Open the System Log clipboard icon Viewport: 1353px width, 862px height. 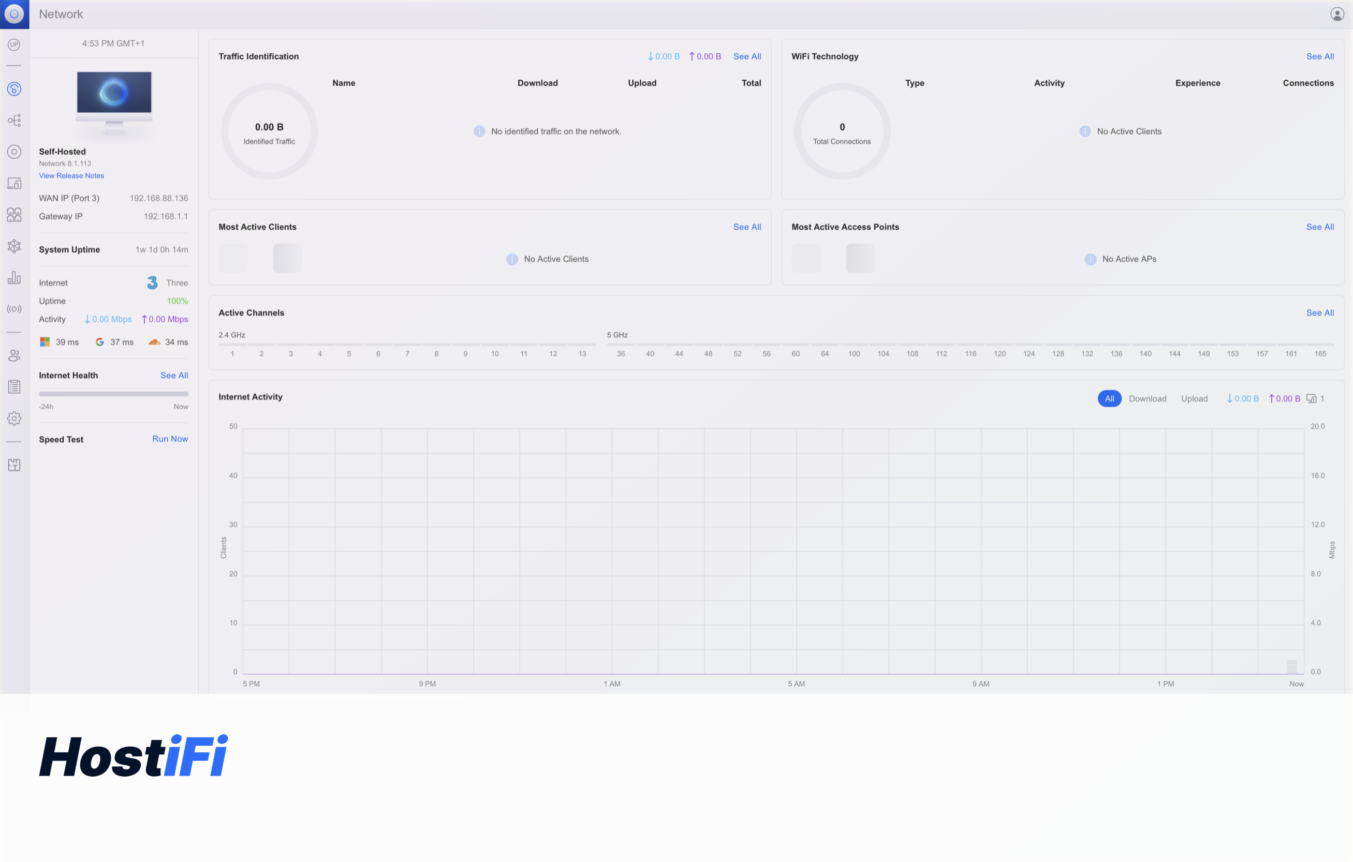click(x=14, y=386)
